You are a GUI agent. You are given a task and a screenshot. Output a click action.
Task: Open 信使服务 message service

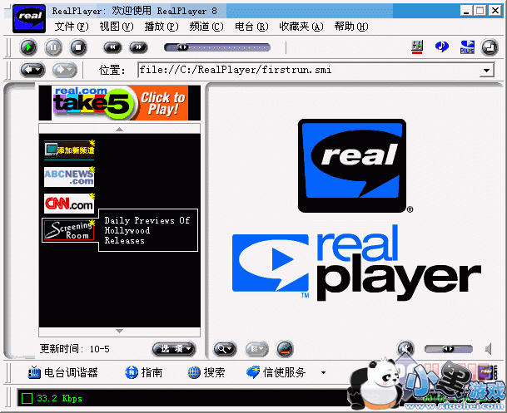click(x=276, y=372)
